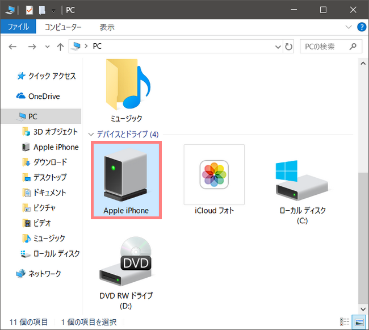
Task: Click the PC system icon in title bar
Action: click(10, 10)
